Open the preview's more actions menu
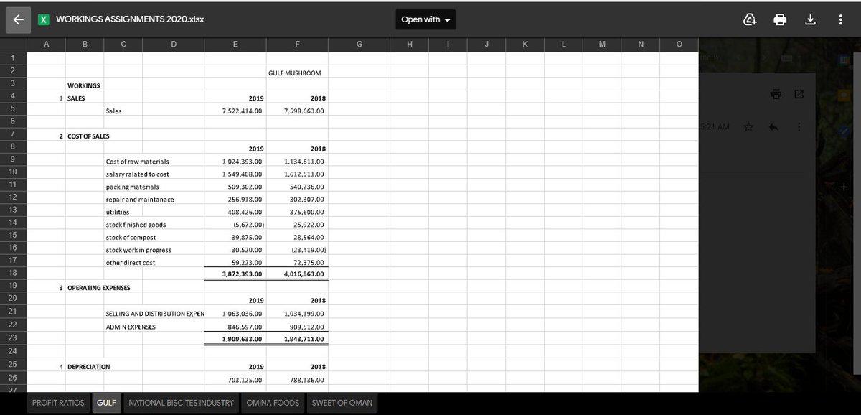The image size is (861, 415). click(840, 19)
